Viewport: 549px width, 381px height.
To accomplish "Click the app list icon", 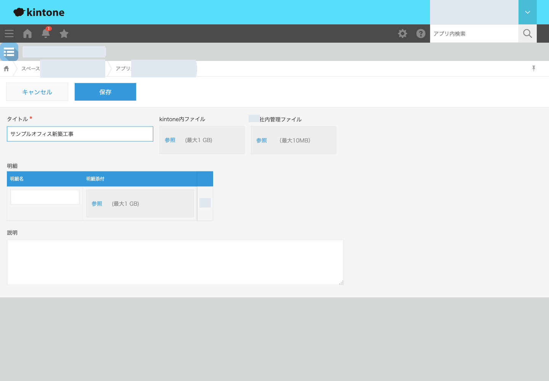I will click(x=9, y=52).
